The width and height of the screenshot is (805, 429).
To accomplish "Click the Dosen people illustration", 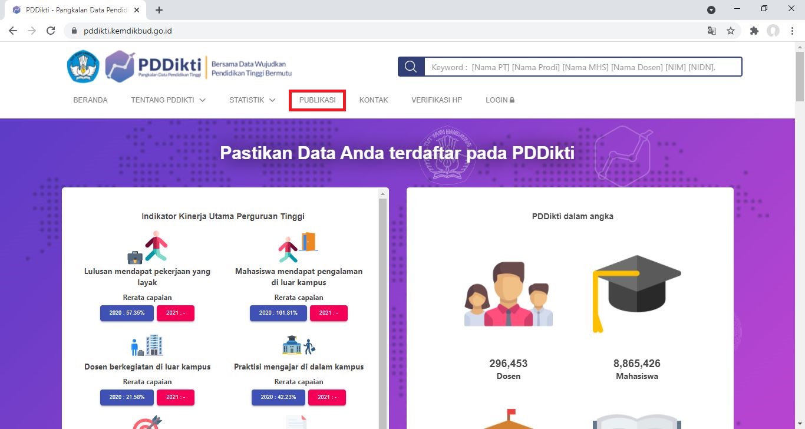I will pyautogui.click(x=509, y=294).
